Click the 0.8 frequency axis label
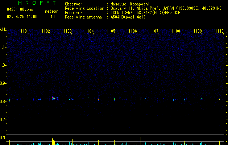This screenshot has width=228, height=145. [3, 101]
